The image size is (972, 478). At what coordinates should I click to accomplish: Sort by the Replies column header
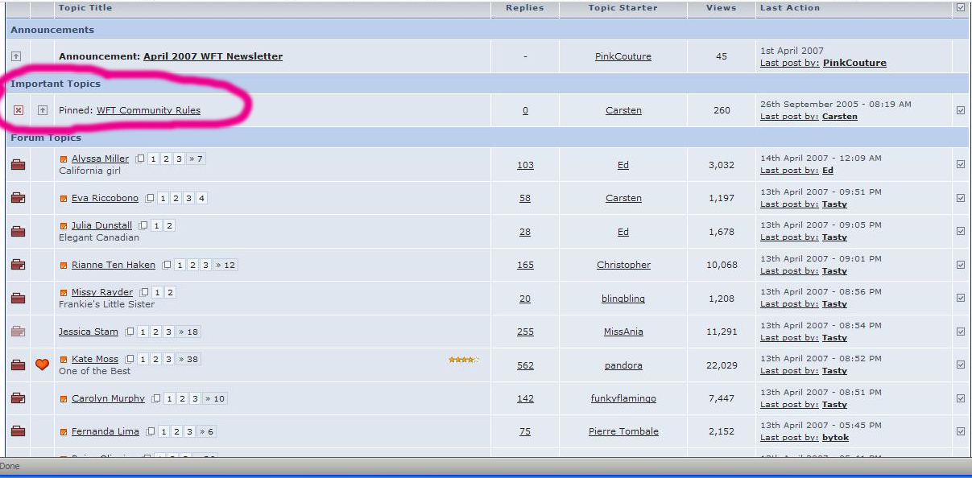[x=524, y=8]
